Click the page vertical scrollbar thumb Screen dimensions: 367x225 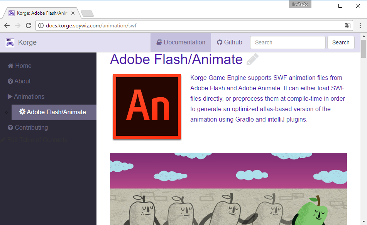point(364,49)
